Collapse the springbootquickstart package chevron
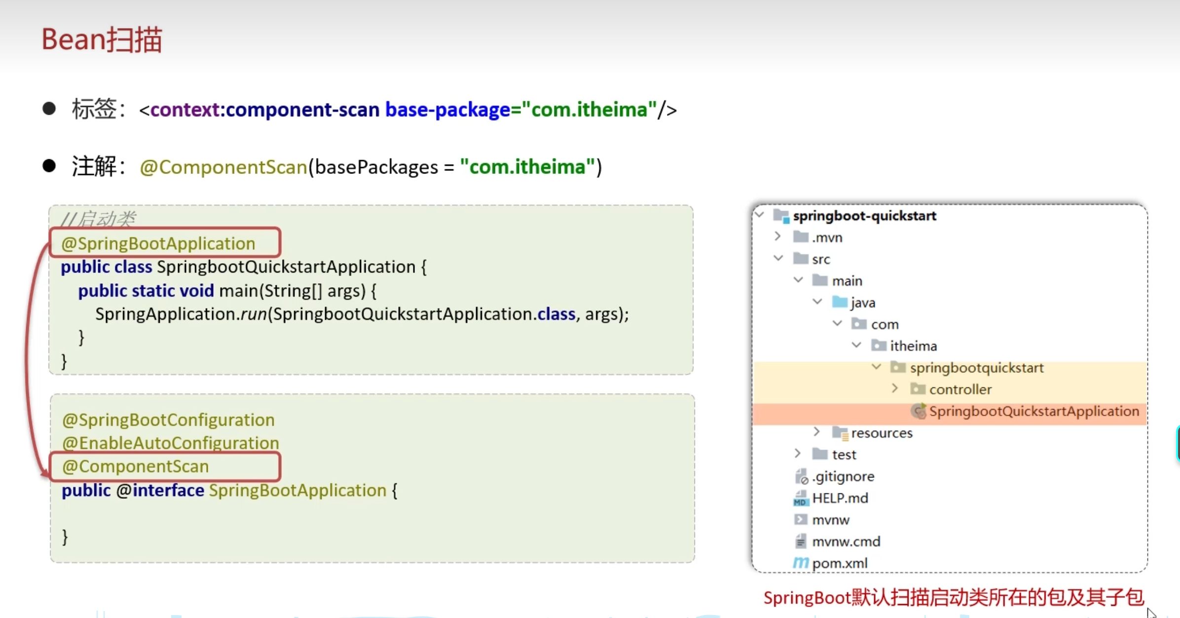This screenshot has height=618, width=1180. (x=876, y=367)
